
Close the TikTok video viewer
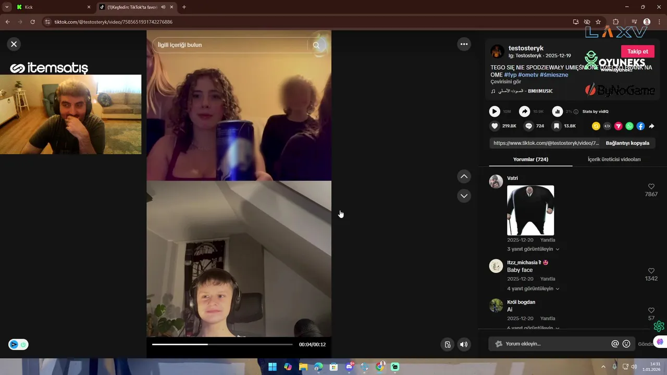pyautogui.click(x=14, y=44)
